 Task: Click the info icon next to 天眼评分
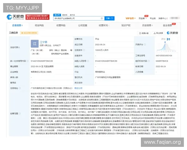tap(145, 45)
